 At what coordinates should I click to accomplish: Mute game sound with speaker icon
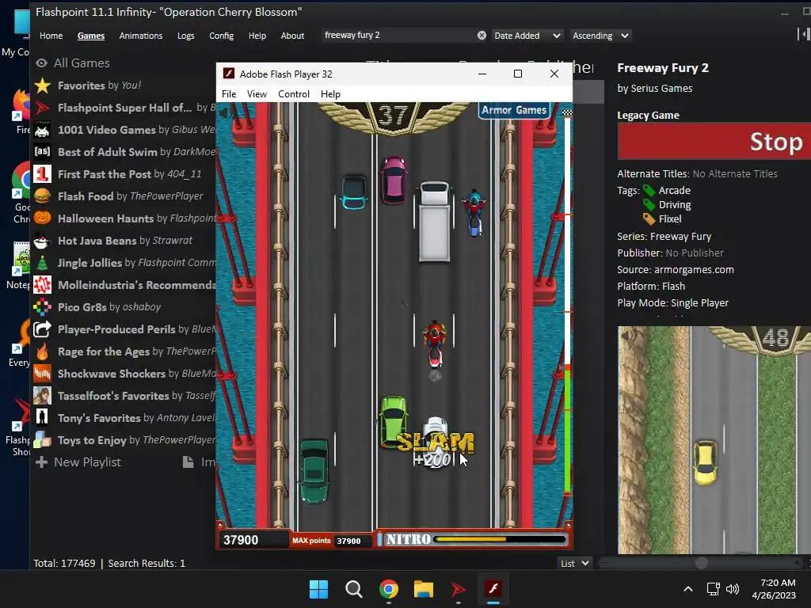click(224, 112)
